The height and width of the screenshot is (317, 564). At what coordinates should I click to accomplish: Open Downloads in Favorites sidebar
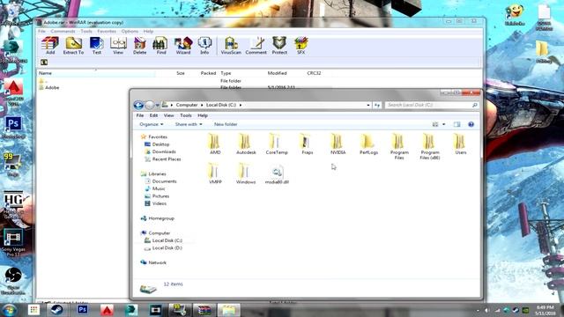point(160,151)
